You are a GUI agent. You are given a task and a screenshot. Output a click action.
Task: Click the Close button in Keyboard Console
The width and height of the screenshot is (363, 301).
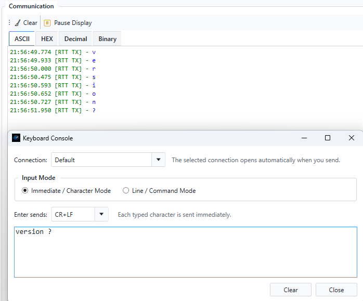click(x=336, y=290)
